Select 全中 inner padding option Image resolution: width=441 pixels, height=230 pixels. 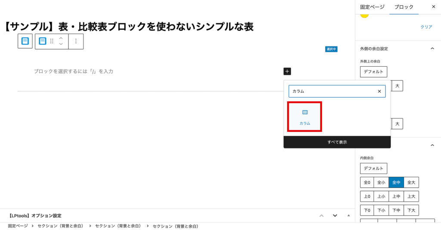(x=396, y=183)
